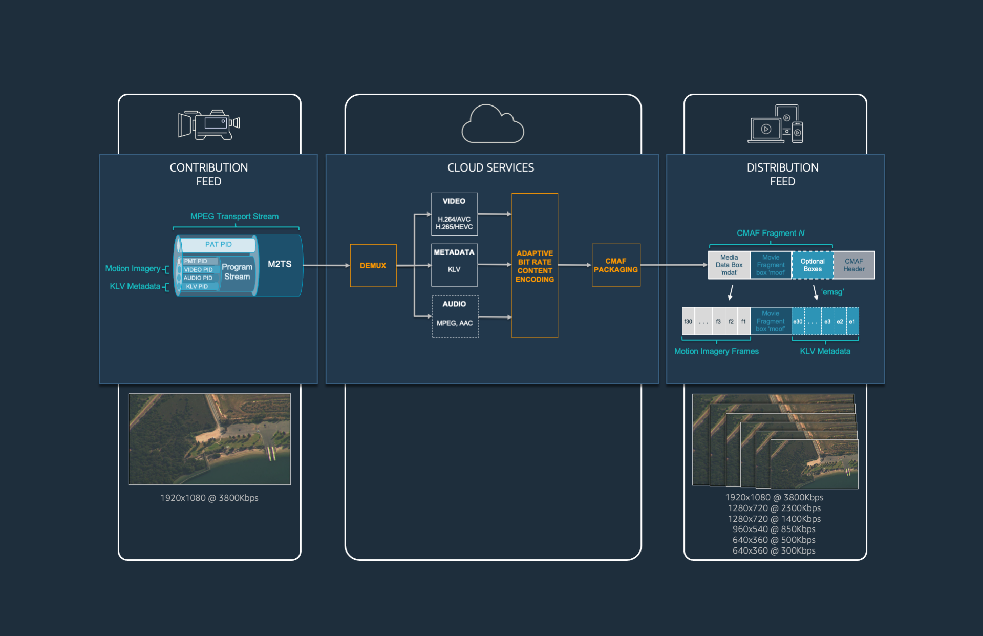Screen dimensions: 983x636
Task: Click the M2TS cylinder label
Action: (x=280, y=264)
